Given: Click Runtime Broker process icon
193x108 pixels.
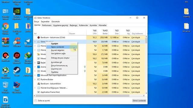Looking at the screenshot, I should pos(39,79).
